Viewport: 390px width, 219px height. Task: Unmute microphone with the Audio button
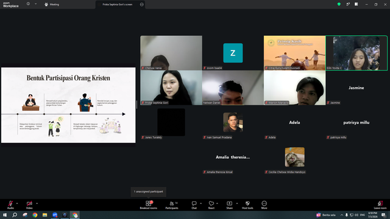[10, 204]
